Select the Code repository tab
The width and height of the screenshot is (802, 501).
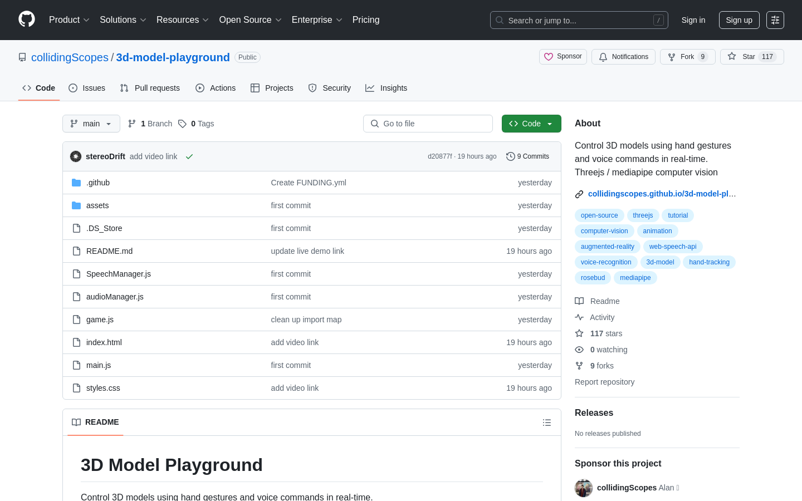(x=39, y=88)
